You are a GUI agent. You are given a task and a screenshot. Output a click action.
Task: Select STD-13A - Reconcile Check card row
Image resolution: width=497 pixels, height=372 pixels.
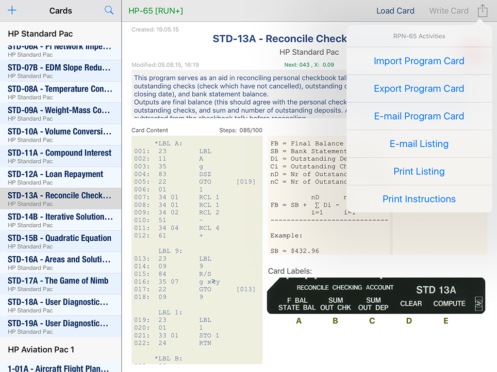(x=61, y=199)
